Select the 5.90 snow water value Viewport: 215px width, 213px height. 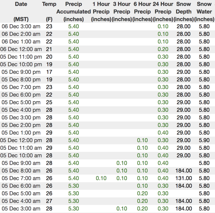[x=204, y=140]
